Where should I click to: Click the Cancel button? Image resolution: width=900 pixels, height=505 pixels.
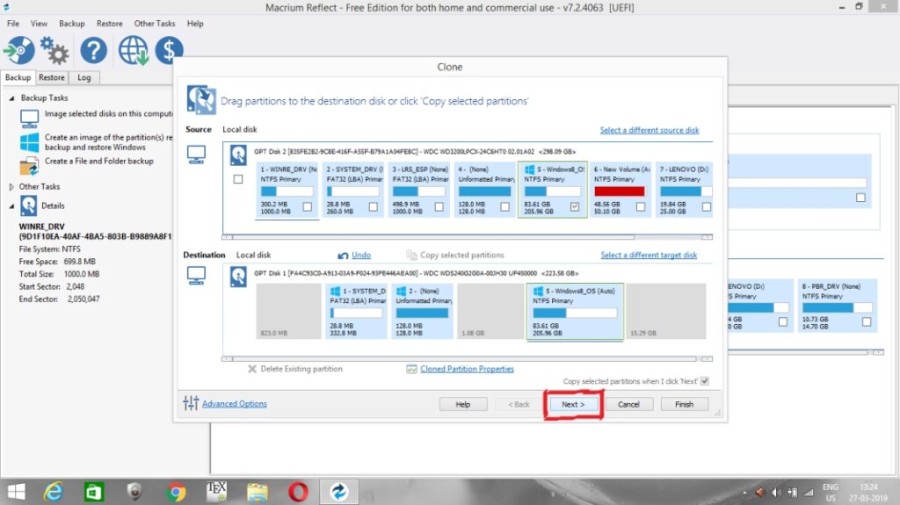(628, 404)
